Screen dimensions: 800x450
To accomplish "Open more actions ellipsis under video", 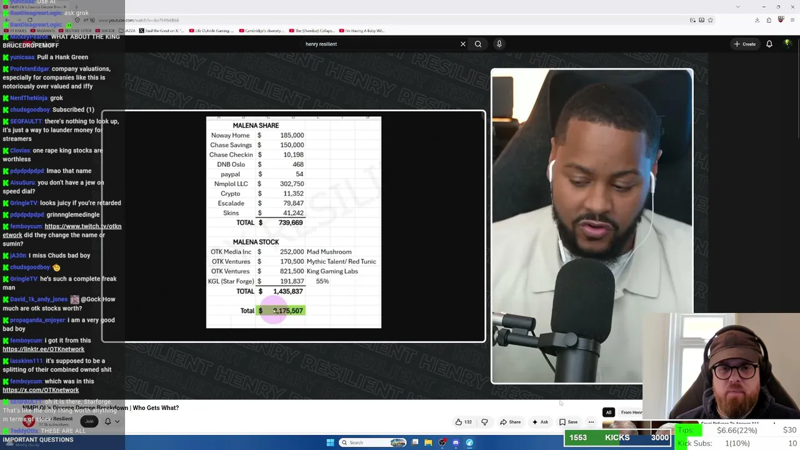I will point(591,422).
